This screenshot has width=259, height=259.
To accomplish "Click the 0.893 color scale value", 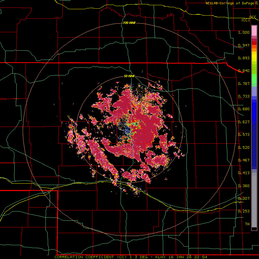I will [244, 58].
